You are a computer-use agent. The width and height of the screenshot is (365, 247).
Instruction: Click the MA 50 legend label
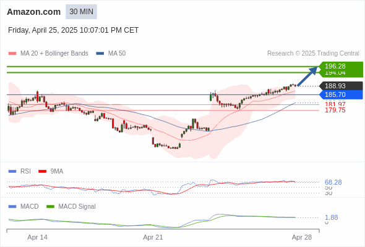click(x=117, y=54)
